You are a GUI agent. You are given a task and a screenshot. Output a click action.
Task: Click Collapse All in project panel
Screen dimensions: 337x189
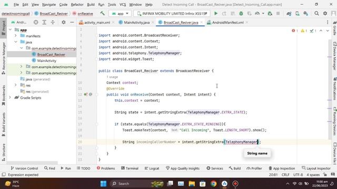tap(53, 22)
